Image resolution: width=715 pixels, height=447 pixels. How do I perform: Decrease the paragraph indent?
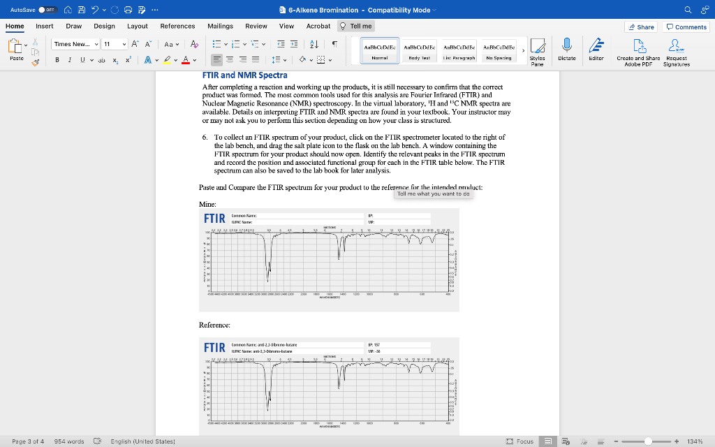(281, 44)
